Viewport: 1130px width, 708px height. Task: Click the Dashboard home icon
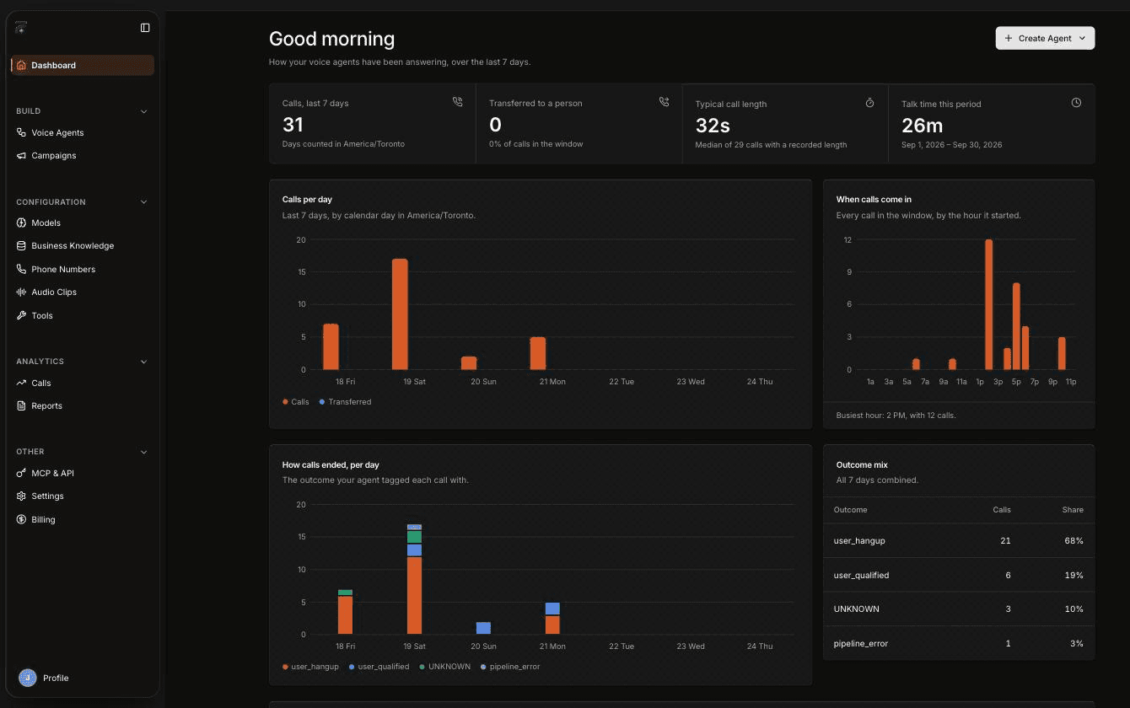(x=22, y=65)
